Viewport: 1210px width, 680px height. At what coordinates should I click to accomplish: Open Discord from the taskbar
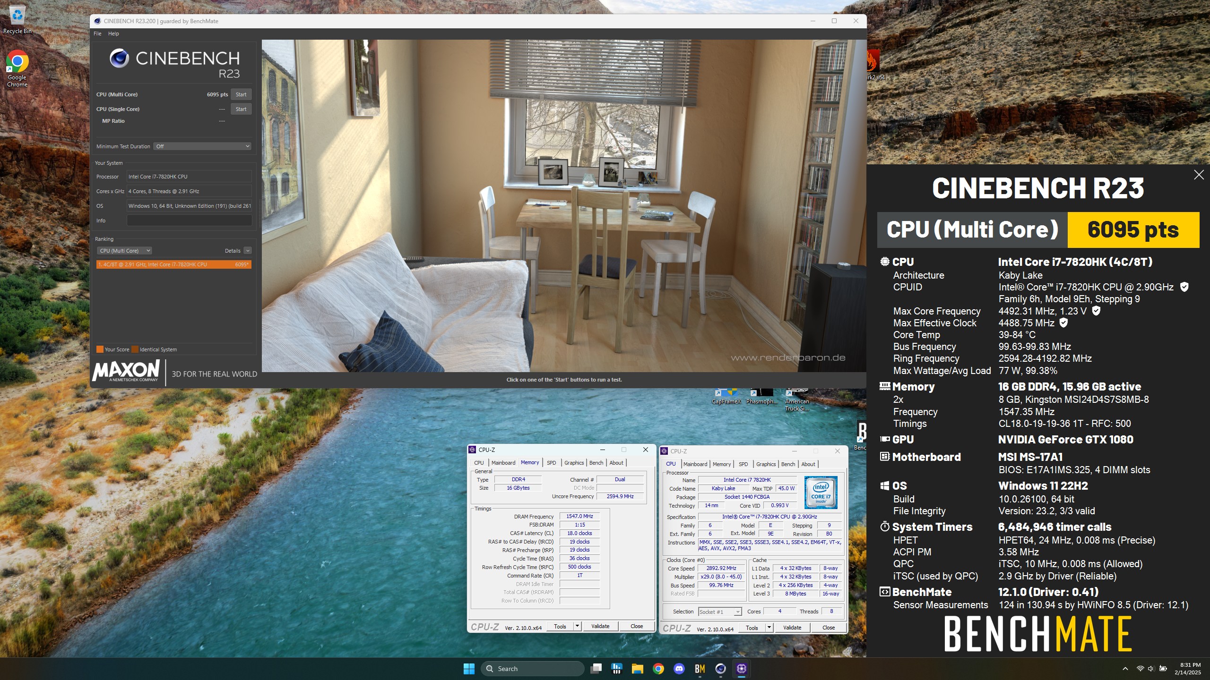679,669
